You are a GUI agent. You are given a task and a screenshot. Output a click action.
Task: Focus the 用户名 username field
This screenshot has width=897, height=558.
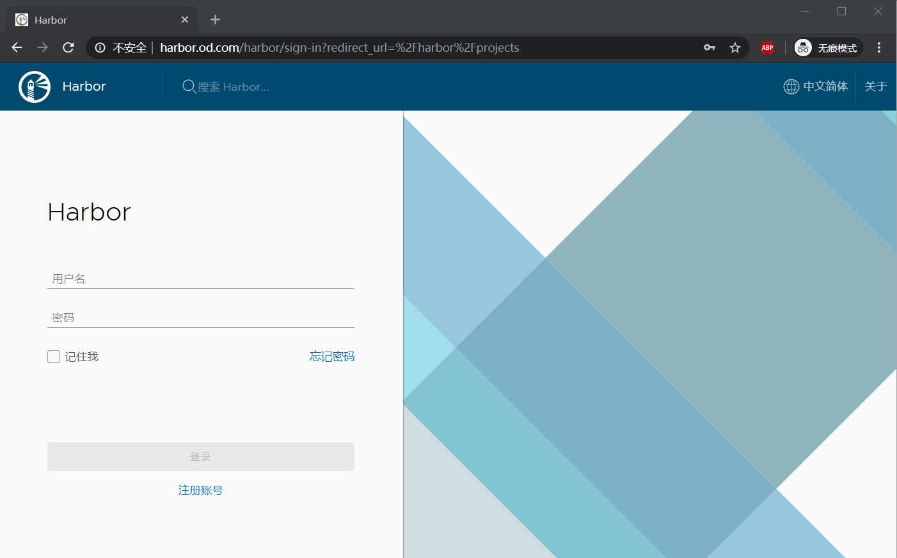(201, 279)
